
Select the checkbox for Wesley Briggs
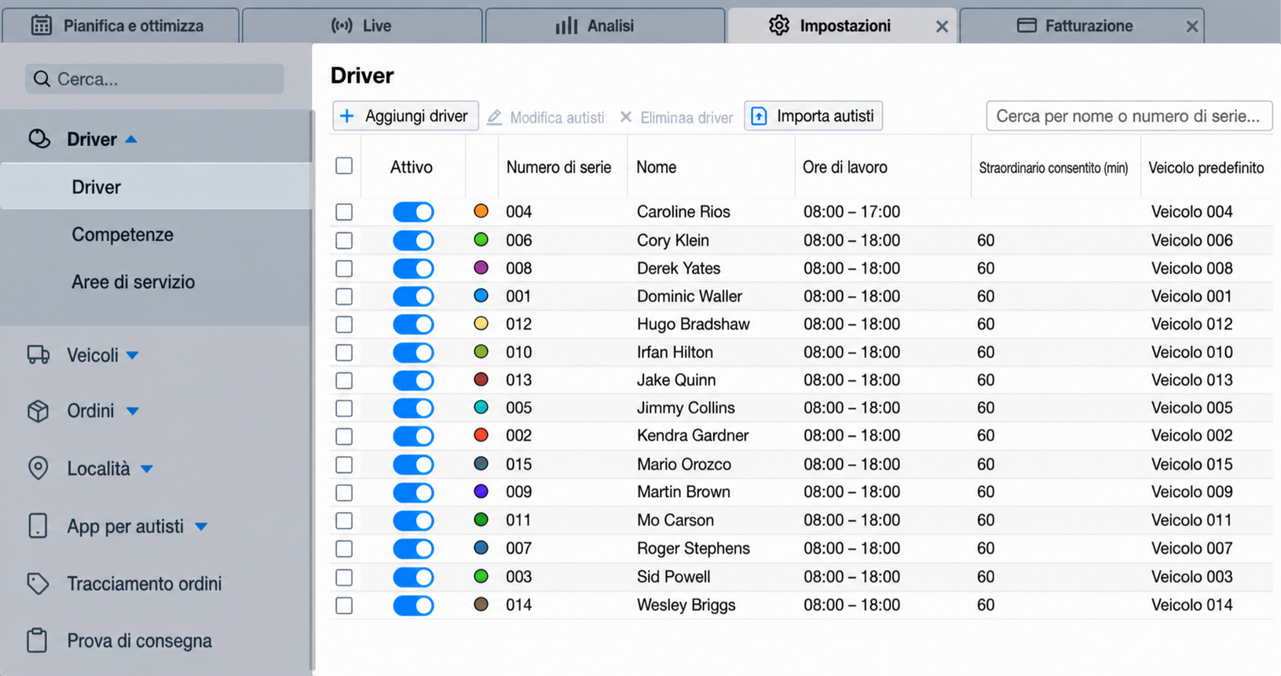click(x=344, y=605)
